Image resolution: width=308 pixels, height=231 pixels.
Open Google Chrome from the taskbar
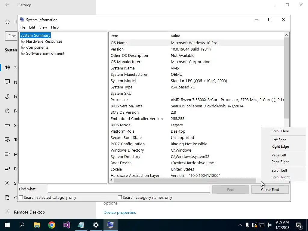tap(52, 225)
